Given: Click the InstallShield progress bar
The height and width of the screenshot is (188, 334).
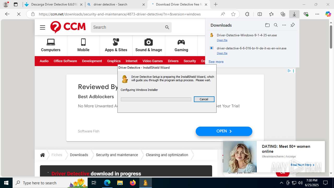Looking at the screenshot, I should tap(156, 99).
